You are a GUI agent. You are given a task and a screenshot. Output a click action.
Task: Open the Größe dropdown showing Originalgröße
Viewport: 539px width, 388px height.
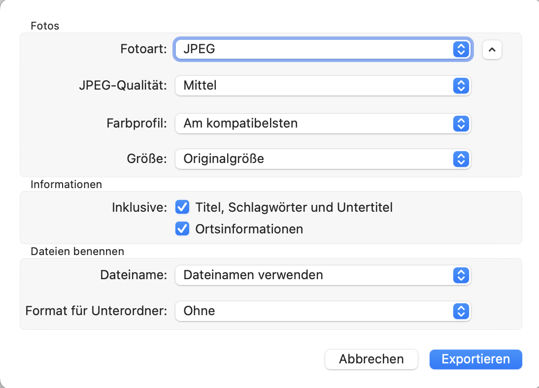coord(315,159)
